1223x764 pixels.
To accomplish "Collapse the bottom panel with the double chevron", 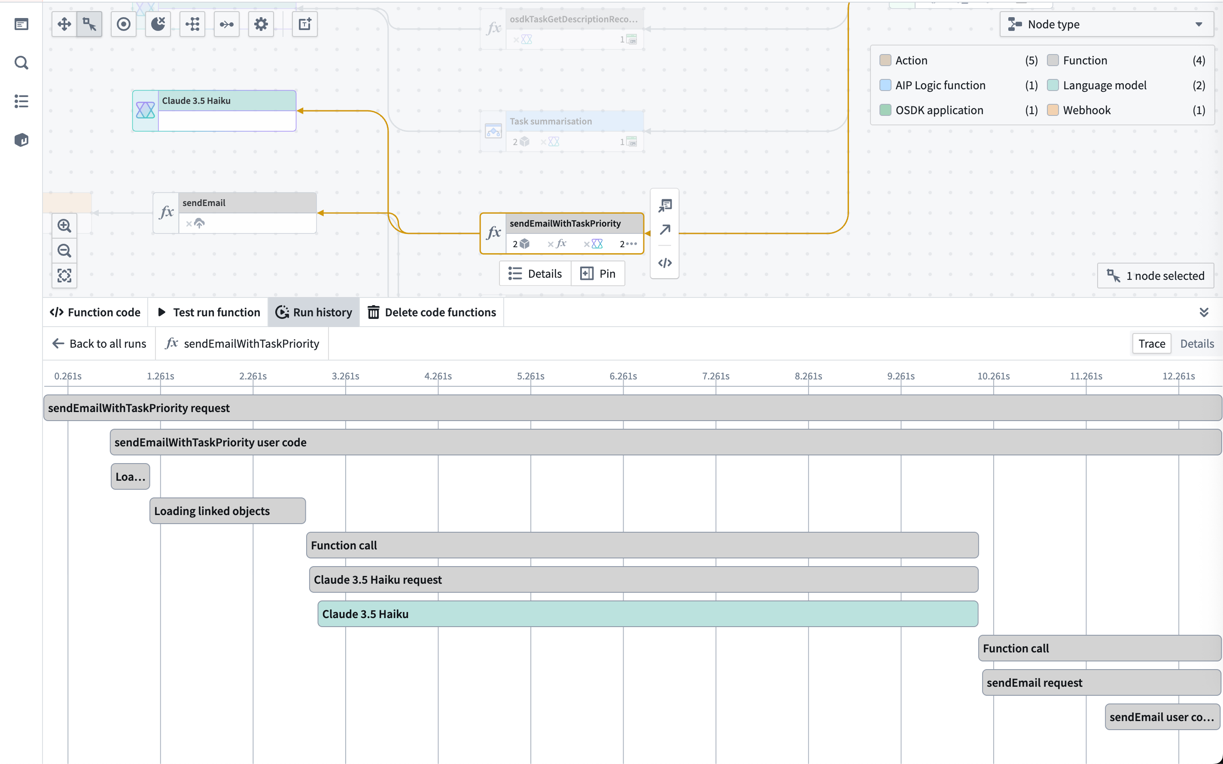I will pos(1205,312).
